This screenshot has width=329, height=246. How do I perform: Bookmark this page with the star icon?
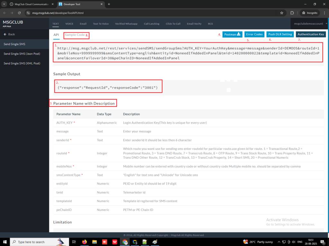[x=281, y=13]
